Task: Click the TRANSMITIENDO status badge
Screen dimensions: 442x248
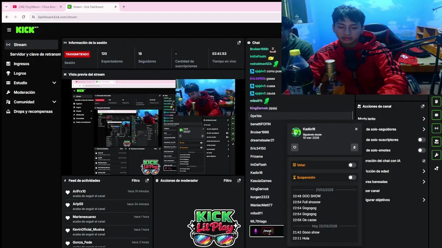Action: (x=77, y=54)
